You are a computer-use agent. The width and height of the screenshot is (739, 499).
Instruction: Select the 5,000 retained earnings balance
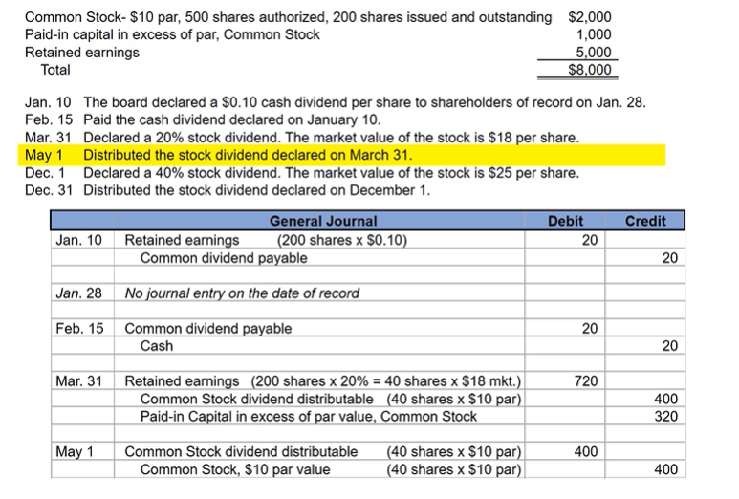point(594,53)
